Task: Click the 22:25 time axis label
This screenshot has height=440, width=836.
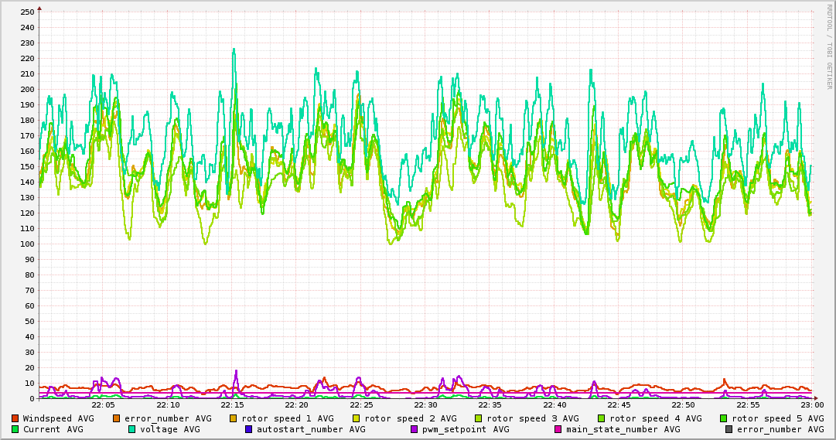Action: pyautogui.click(x=361, y=405)
